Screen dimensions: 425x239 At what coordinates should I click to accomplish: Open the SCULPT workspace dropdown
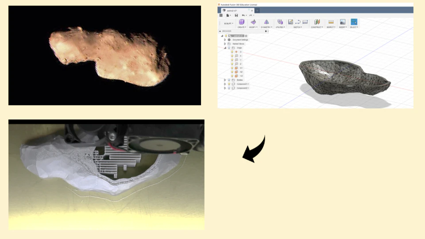228,23
